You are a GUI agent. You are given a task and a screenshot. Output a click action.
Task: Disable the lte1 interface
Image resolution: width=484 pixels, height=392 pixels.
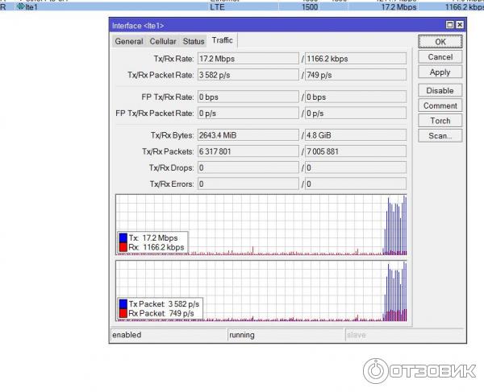pyautogui.click(x=440, y=90)
